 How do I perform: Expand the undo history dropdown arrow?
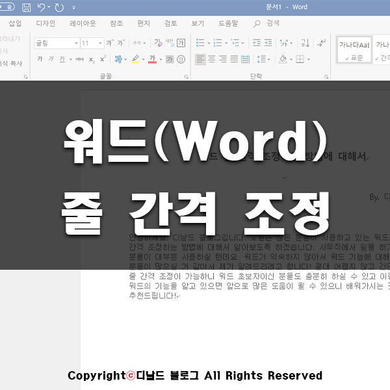pyautogui.click(x=49, y=7)
